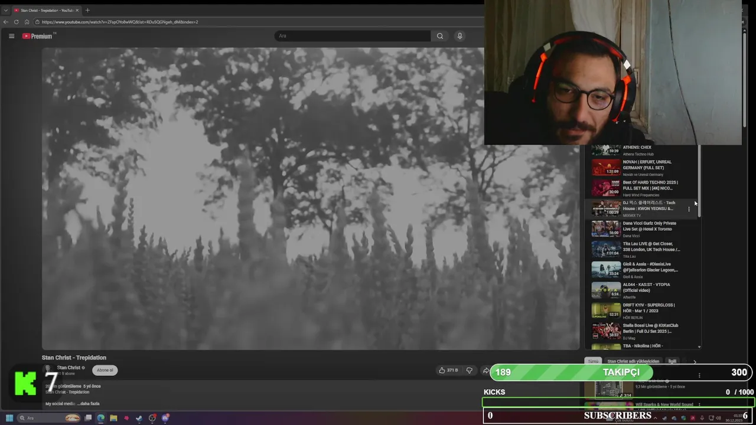
Task: Open the browser home page icon
Action: (27, 22)
